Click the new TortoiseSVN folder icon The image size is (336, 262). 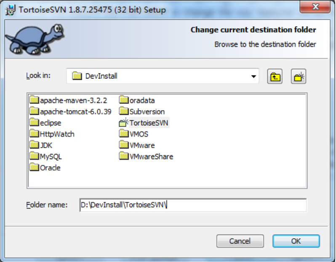(x=124, y=122)
